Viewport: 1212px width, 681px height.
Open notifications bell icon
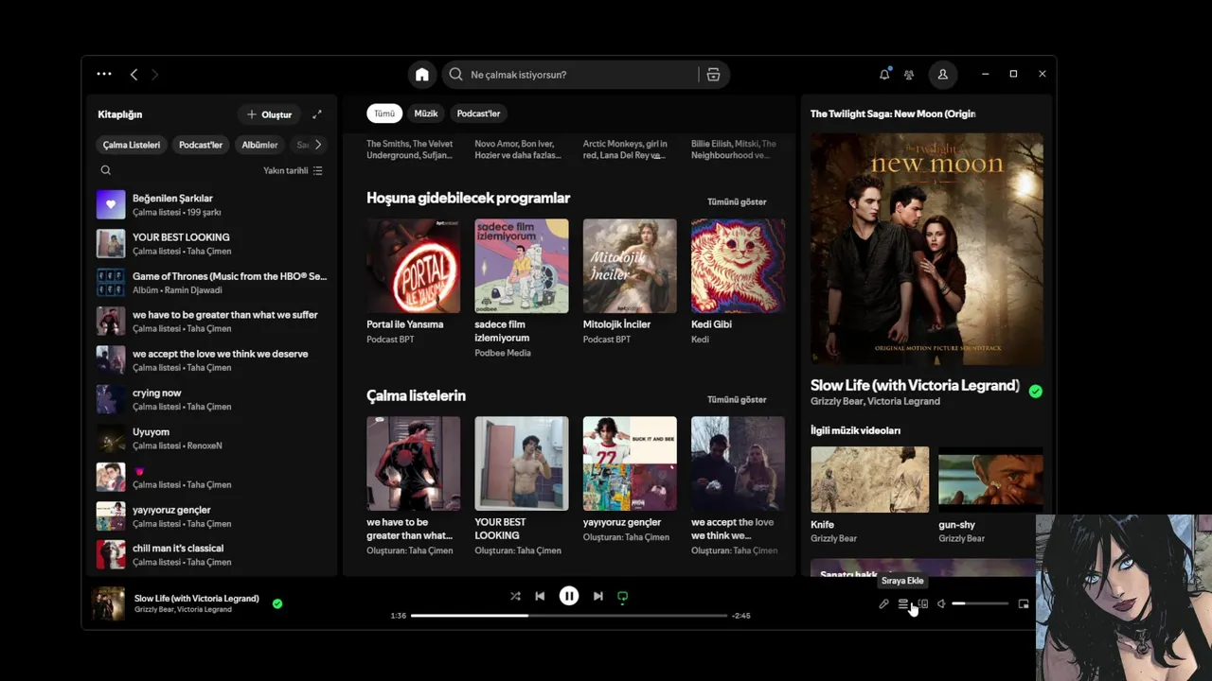pyautogui.click(x=884, y=75)
